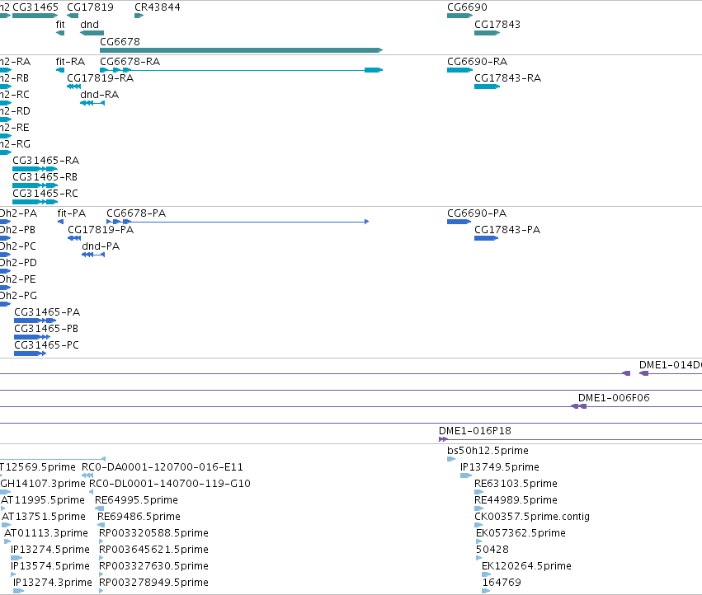Select the fit gene label
The image size is (702, 595).
60,25
